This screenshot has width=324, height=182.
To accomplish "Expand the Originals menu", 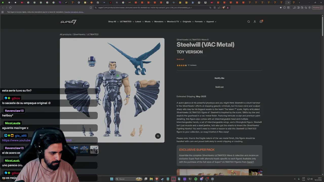I will (x=188, y=22).
